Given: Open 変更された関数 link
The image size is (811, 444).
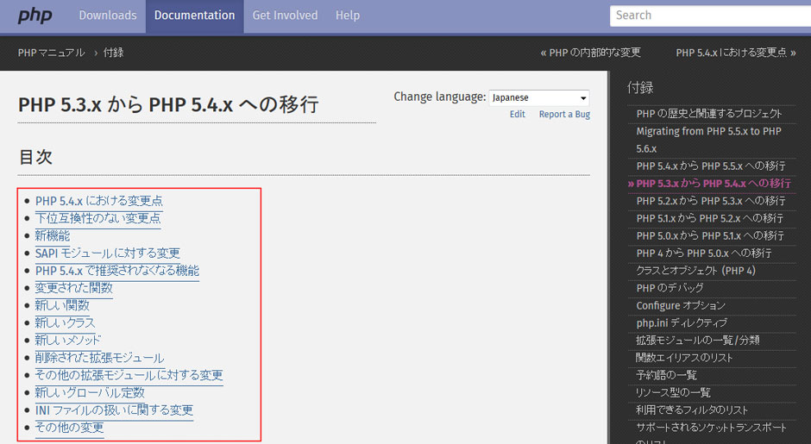Looking at the screenshot, I should point(74,288).
